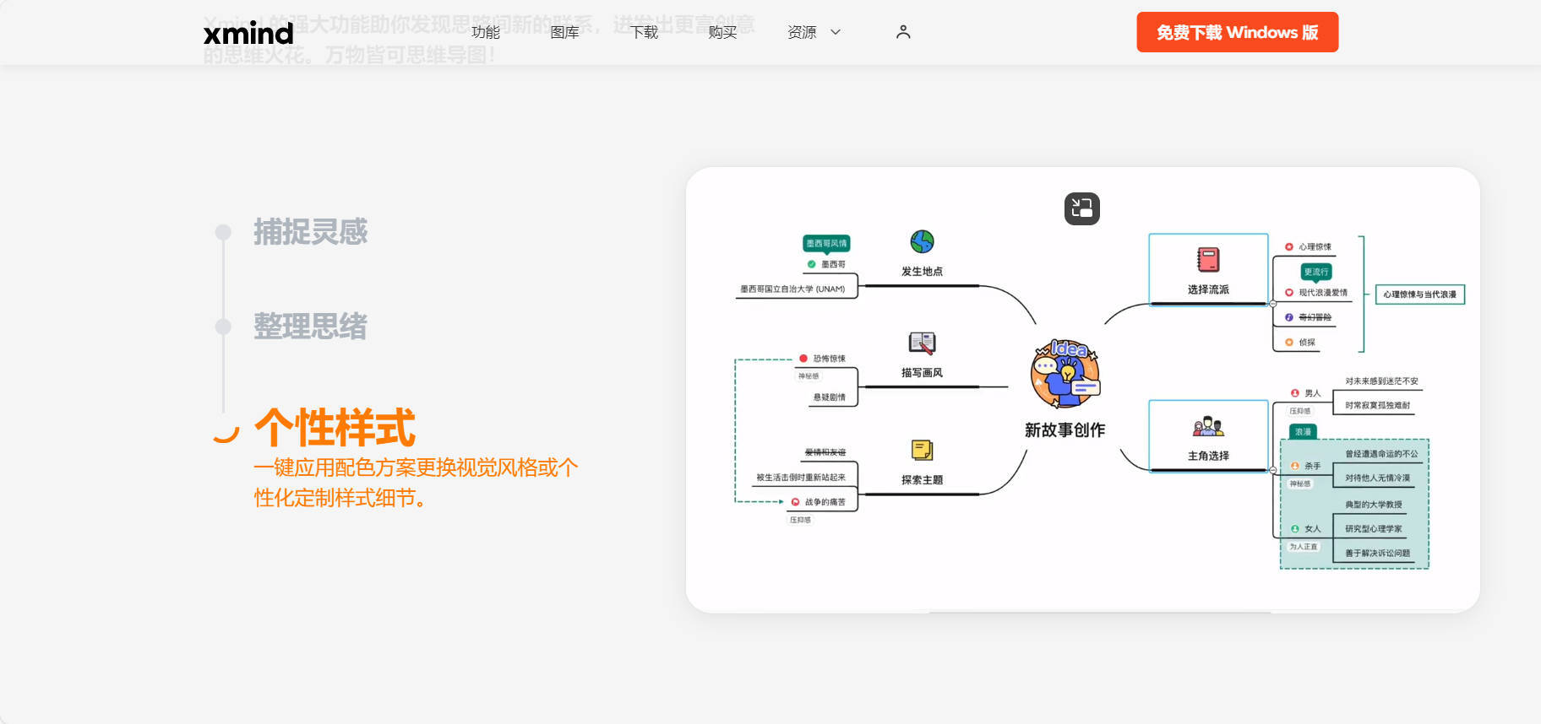Click 墨西哥国立自治大学 (UNAM) node

792,289
